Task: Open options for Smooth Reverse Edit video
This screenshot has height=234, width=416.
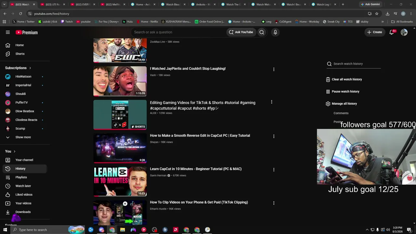Action: (x=274, y=136)
